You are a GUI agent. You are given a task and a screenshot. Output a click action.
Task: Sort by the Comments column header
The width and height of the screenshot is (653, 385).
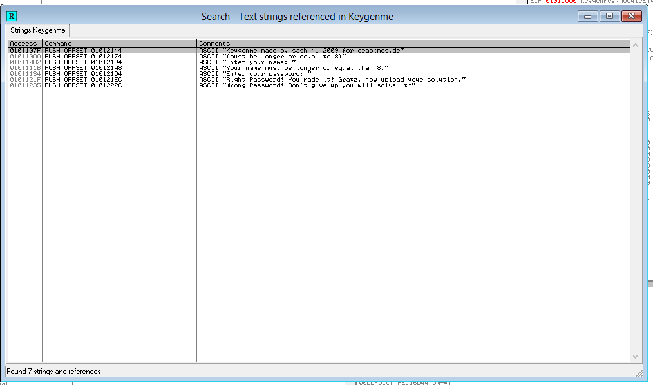point(413,43)
